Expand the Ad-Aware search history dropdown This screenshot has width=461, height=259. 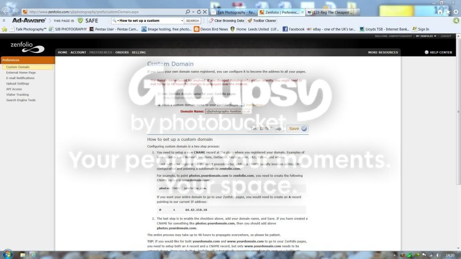coord(182,21)
